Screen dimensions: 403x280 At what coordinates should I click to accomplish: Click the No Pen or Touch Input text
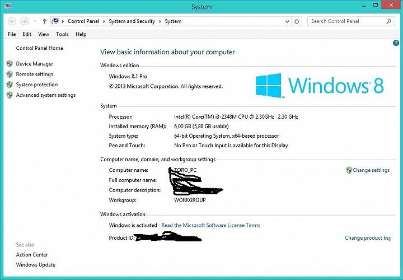point(231,145)
